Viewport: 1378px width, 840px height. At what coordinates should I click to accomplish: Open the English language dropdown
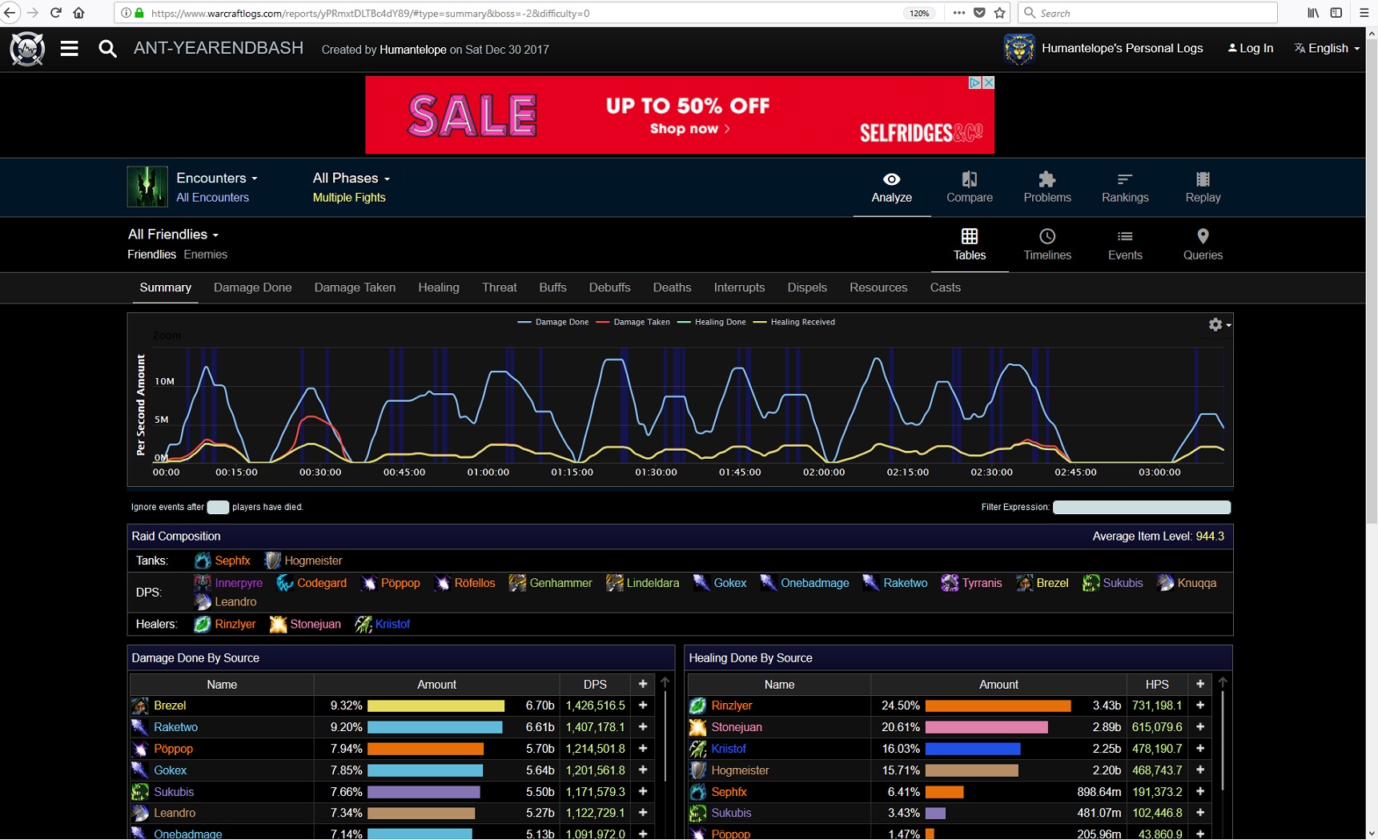(1327, 48)
